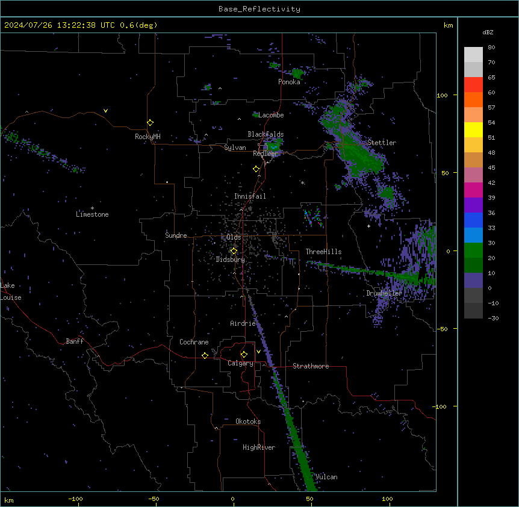Screen dimensions: 519x507
Task: Click the 45 value in the dBZ legend
Action: click(491, 168)
